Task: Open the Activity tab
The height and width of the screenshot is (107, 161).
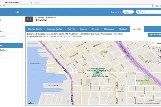Action: click(71, 29)
